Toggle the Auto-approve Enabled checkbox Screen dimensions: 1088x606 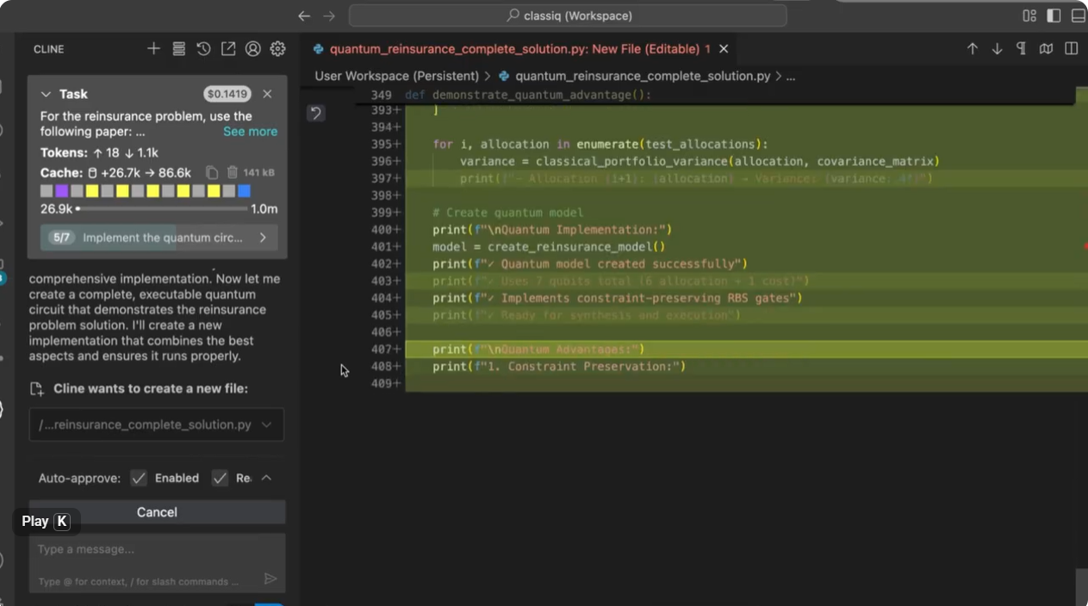pos(138,478)
